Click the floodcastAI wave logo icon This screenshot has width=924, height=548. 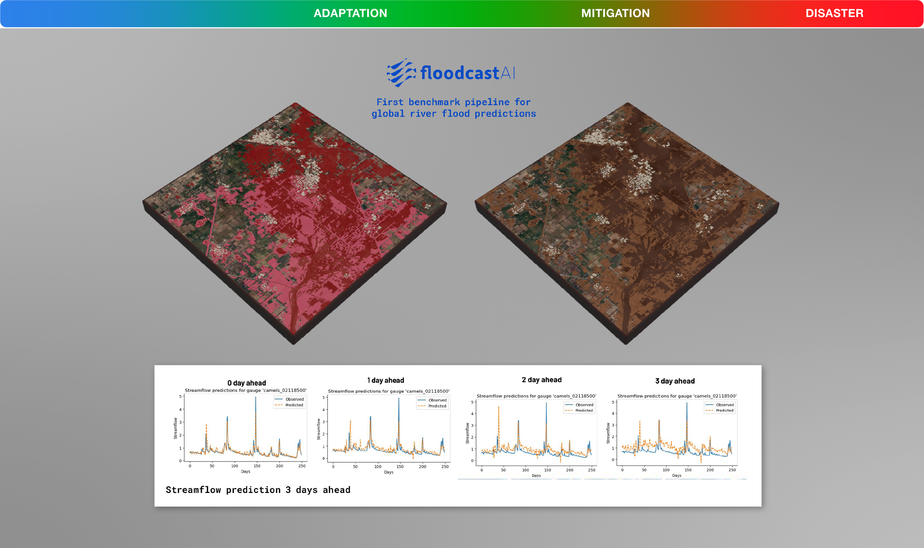coord(401,73)
